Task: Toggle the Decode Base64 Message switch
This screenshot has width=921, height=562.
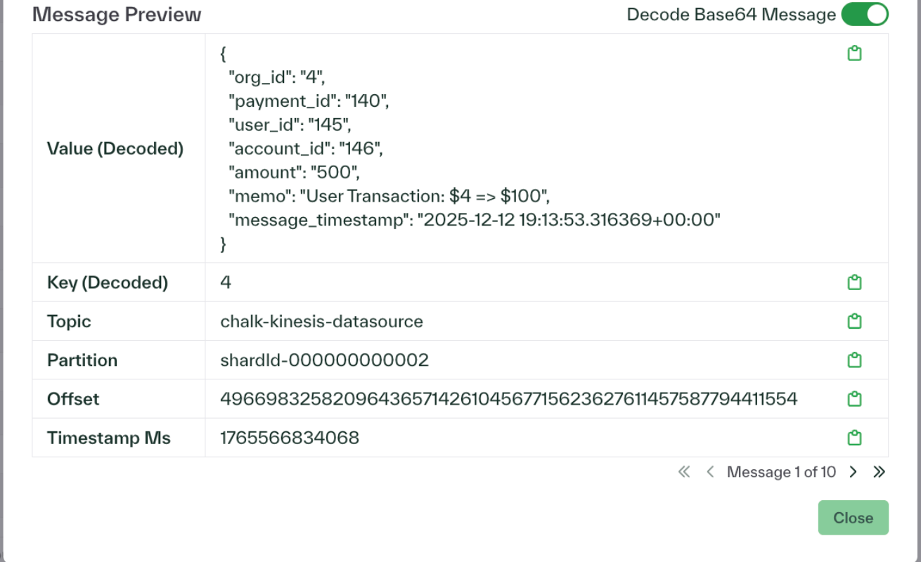Action: click(865, 15)
